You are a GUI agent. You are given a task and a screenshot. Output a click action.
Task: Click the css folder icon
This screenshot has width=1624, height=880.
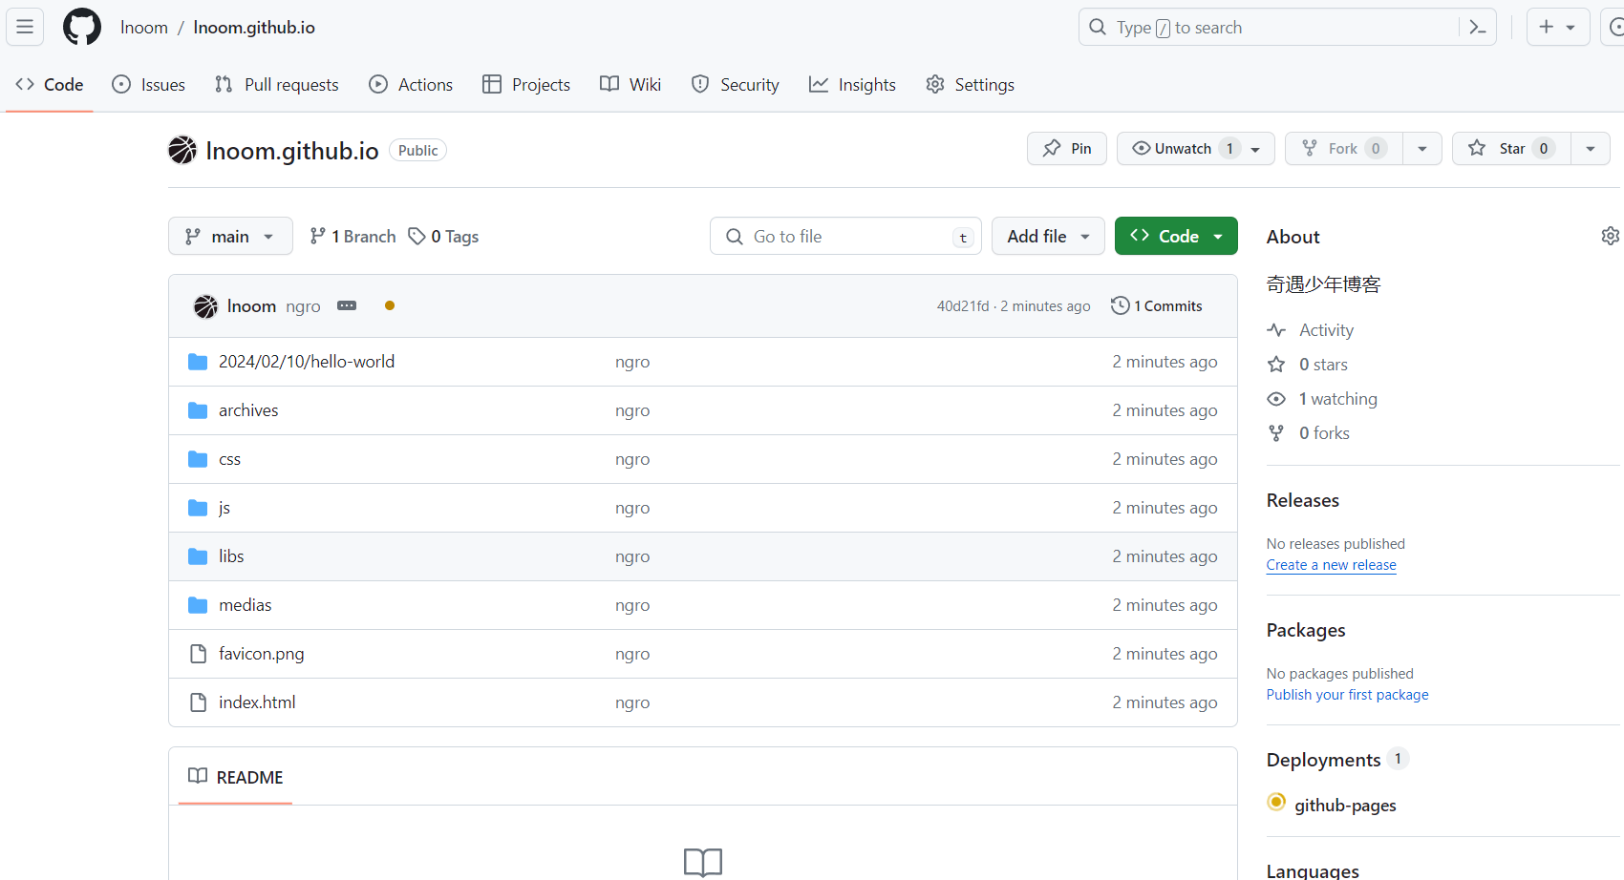point(198,459)
